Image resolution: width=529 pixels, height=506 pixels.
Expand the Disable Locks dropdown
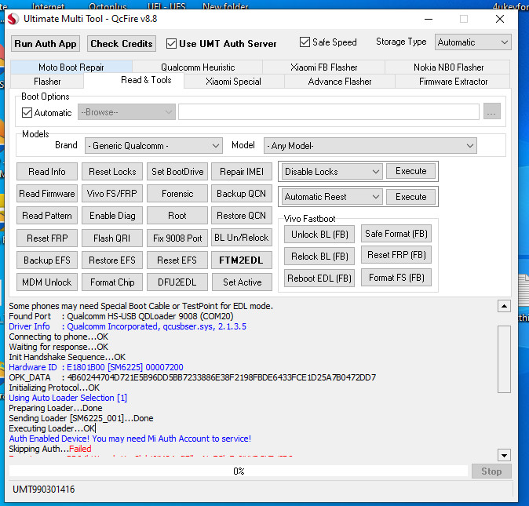pyautogui.click(x=332, y=172)
